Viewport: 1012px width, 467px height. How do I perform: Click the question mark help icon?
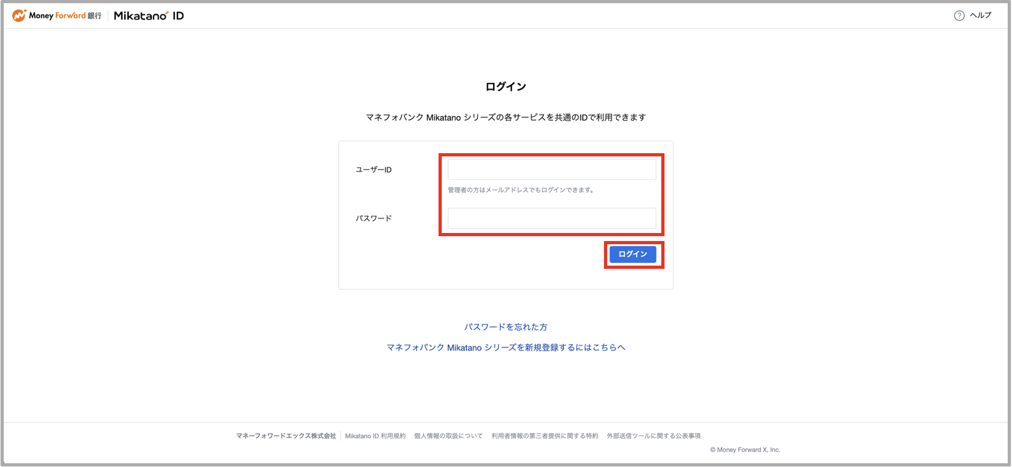click(x=959, y=16)
